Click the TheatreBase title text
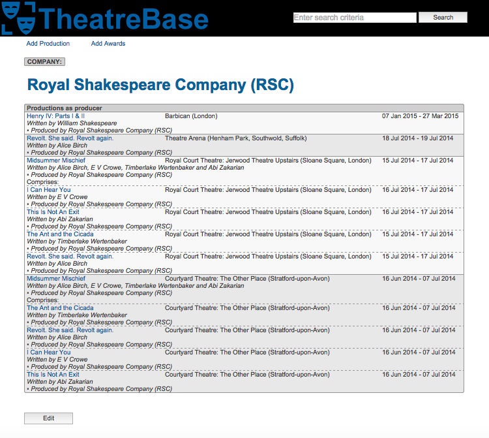 123,20
